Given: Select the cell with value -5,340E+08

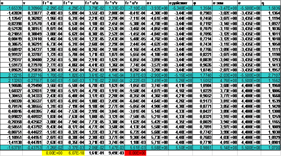Looking at the screenshot, I should coord(180,7).
